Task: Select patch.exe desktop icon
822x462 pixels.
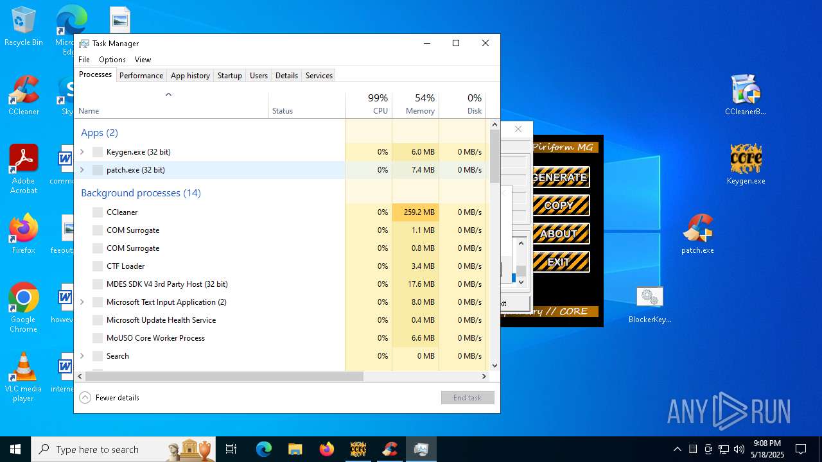Action: [697, 234]
